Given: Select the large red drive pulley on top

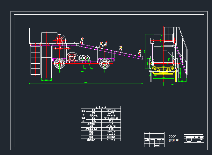Looking at the screenshot, I should coord(61,40).
